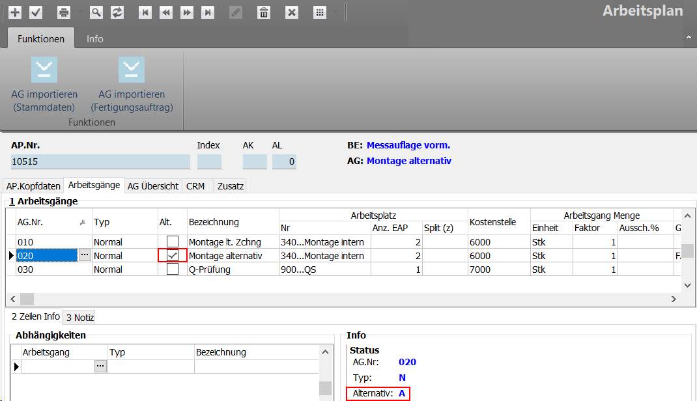
Task: Click the Bezeichnung column header in Arbeitsgänge
Action: coord(233,222)
